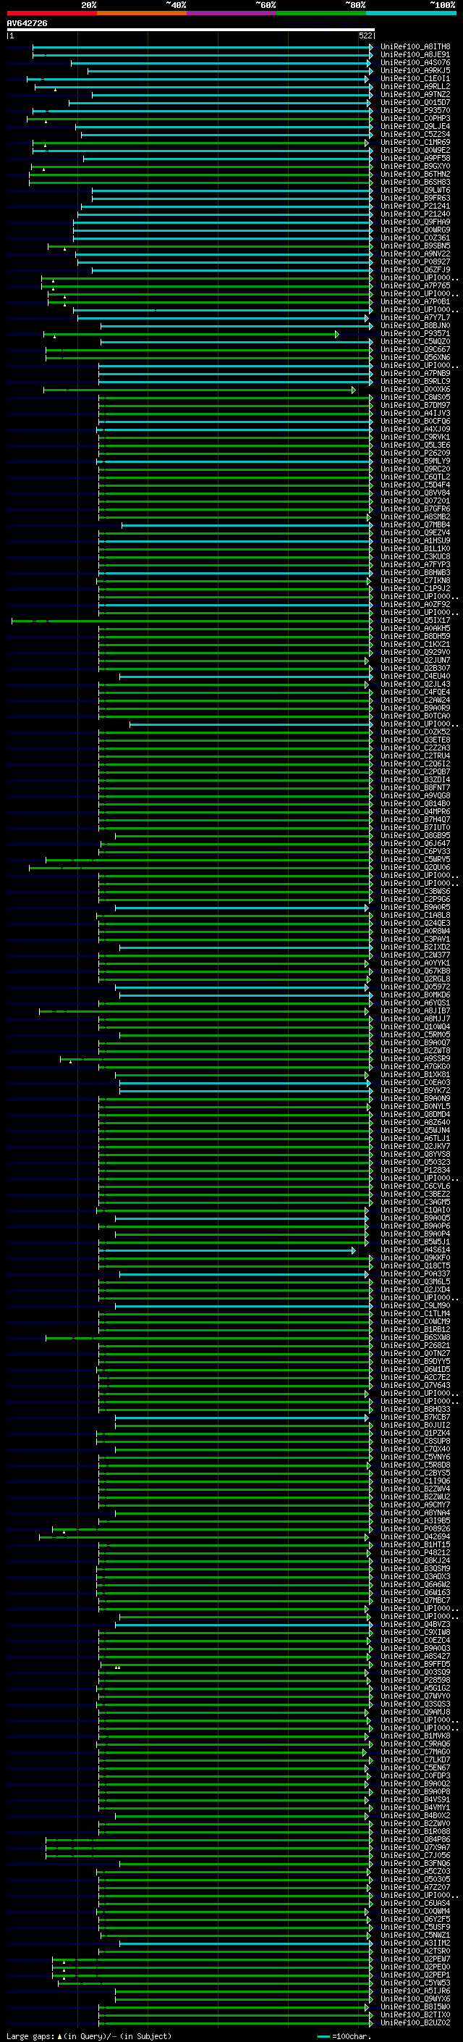The width and height of the screenshot is (463, 2042).
Task: Select hit label UniRef100_Q6ZFJ9
Action: 415,269
